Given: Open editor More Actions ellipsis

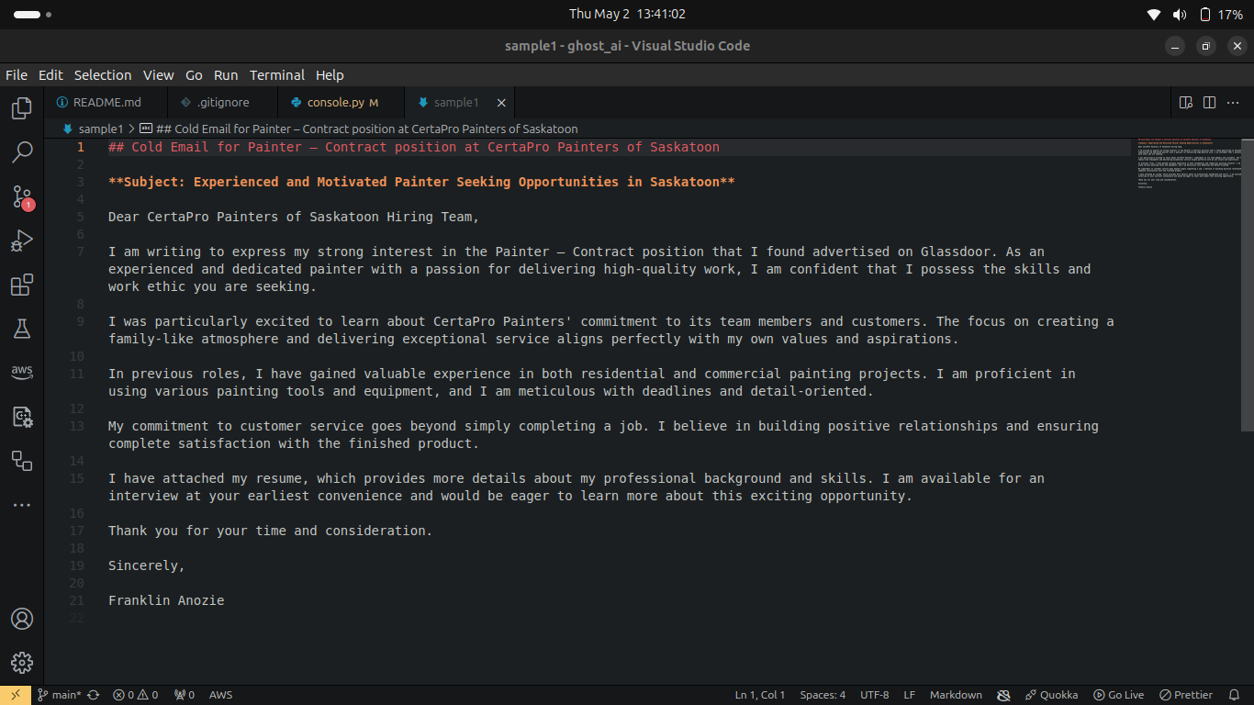Looking at the screenshot, I should click(1233, 103).
